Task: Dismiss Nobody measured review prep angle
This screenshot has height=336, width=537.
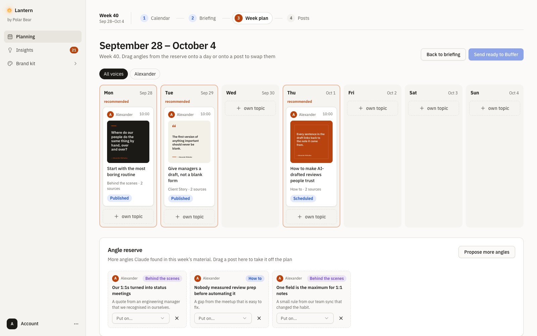Action: (x=259, y=318)
